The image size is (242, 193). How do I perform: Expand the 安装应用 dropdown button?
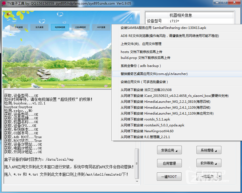[x=169, y=150]
